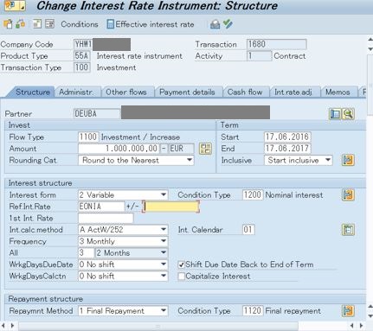Image resolution: width=373 pixels, height=331 pixels.
Task: Click the detail icon beside Final repayment
Action: [x=348, y=311]
